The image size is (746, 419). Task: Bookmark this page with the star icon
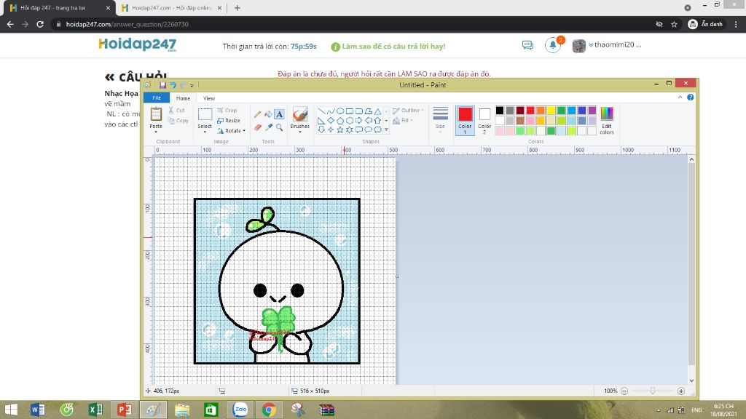tap(674, 24)
